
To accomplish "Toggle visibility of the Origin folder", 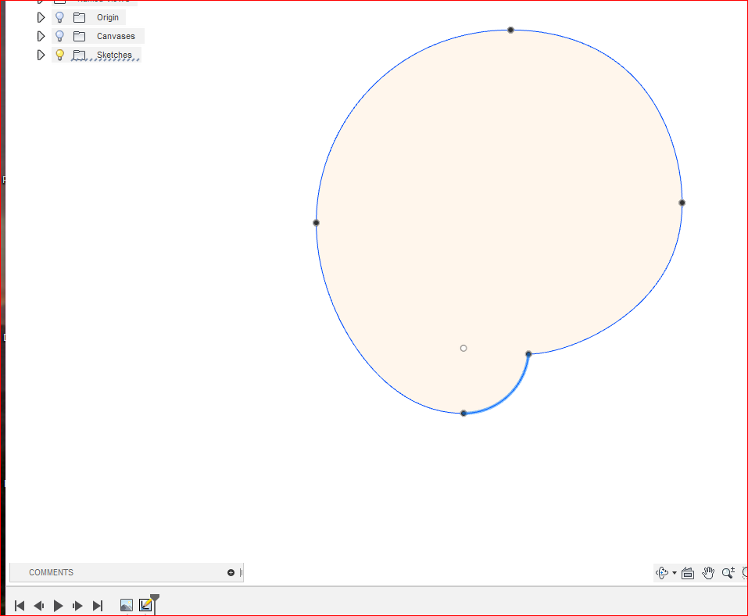I will click(59, 16).
